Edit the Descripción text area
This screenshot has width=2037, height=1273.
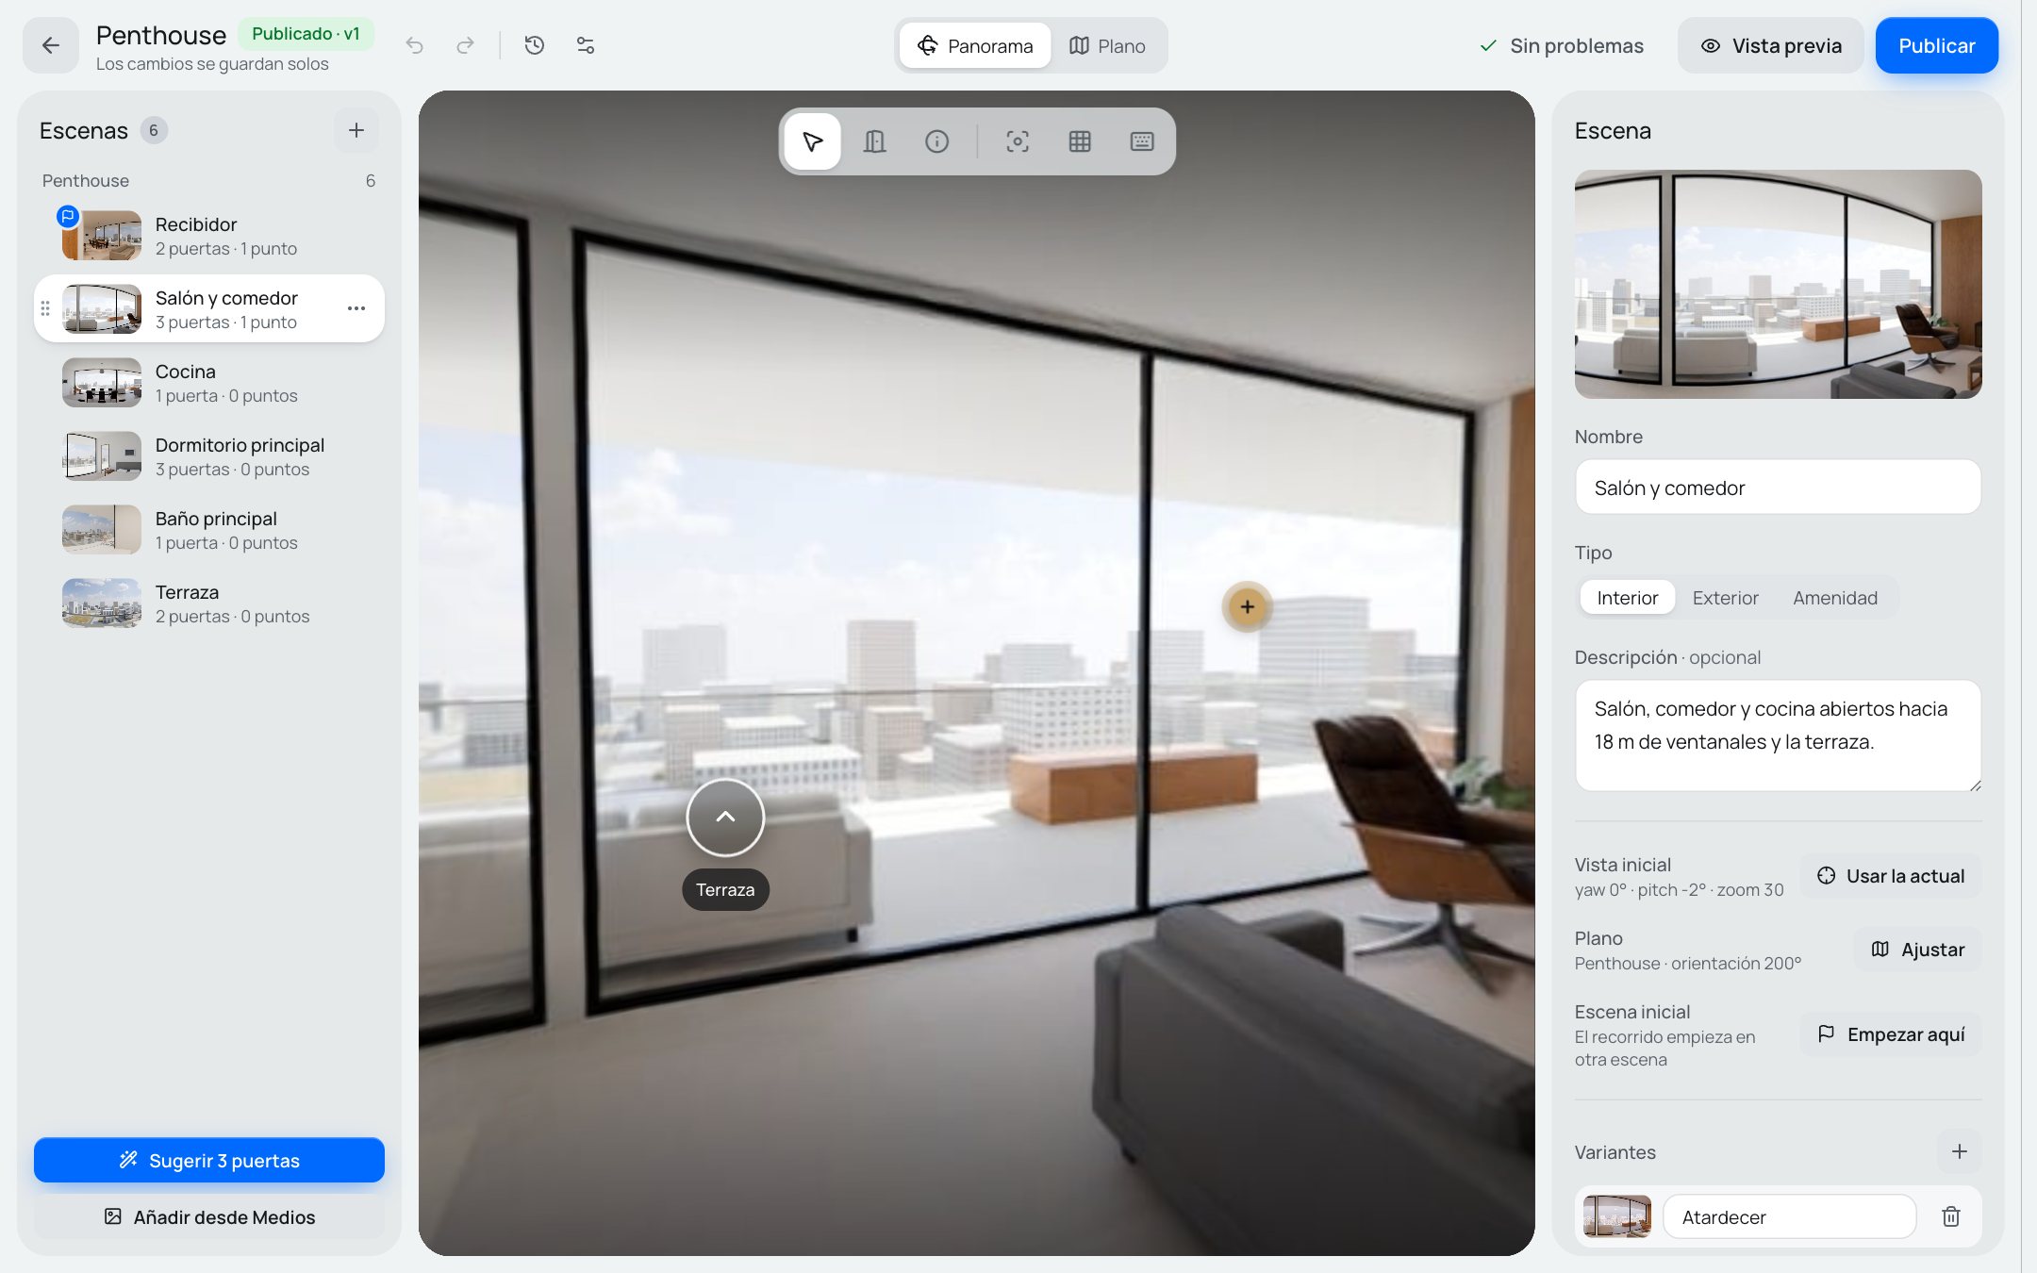[1778, 736]
